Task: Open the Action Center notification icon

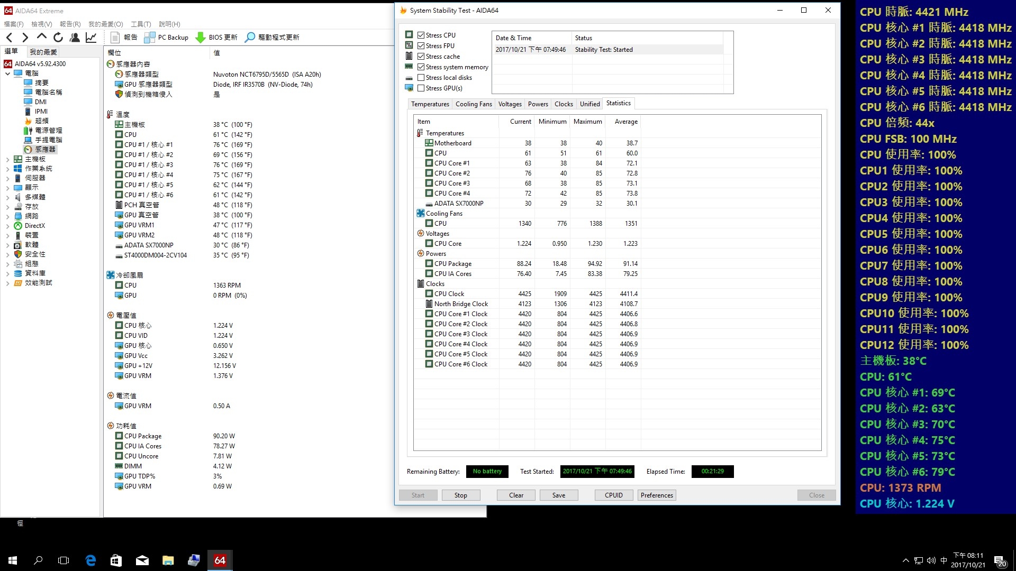Action: point(1000,560)
